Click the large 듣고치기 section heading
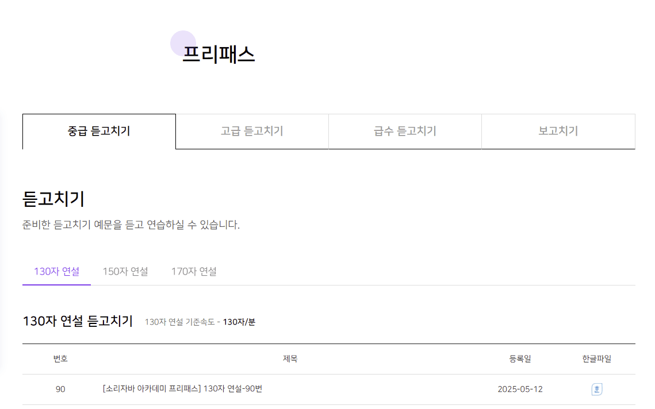 point(53,199)
